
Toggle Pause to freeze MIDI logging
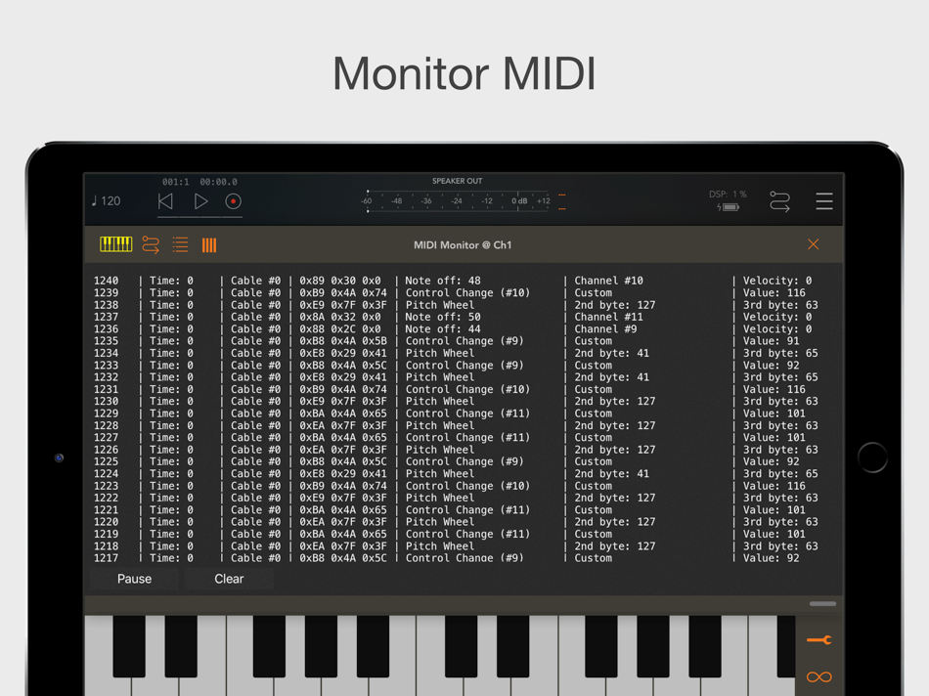pos(133,579)
